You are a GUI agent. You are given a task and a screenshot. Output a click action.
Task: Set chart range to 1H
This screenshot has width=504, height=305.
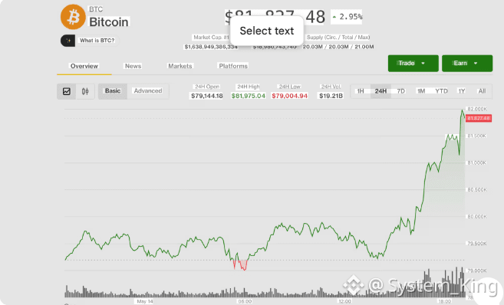coord(361,91)
